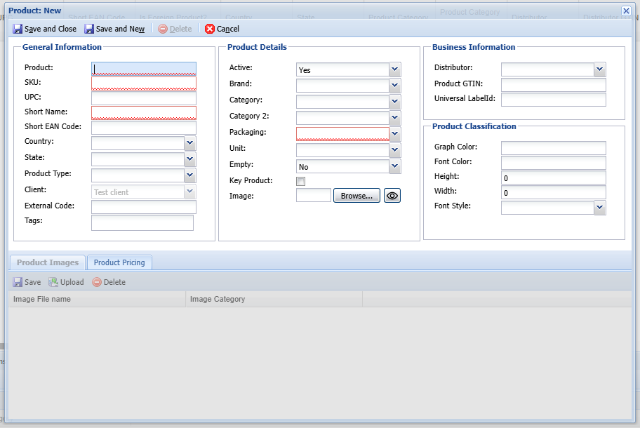
Task: Open the Packaging dropdown
Action: [394, 133]
